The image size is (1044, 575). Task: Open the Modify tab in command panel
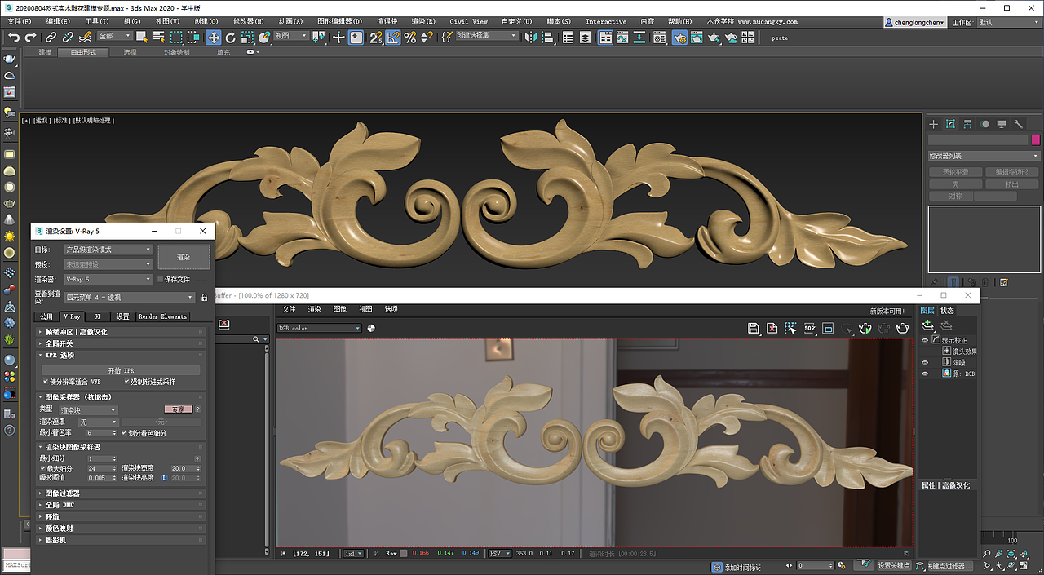point(951,124)
